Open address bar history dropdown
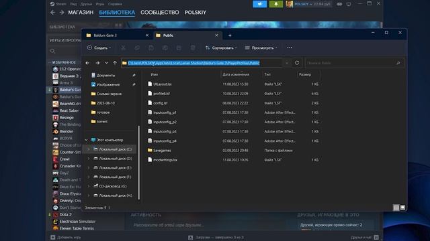 click(x=287, y=63)
